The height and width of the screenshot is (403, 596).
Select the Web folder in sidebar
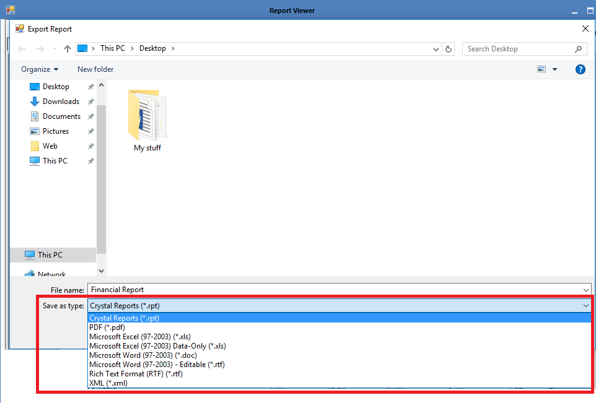50,146
